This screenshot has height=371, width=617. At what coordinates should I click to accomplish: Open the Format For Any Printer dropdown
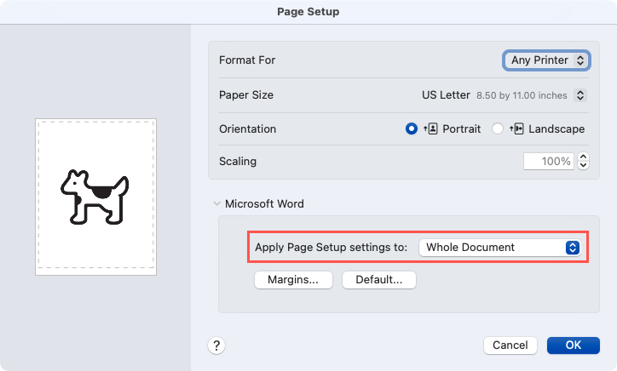point(546,60)
